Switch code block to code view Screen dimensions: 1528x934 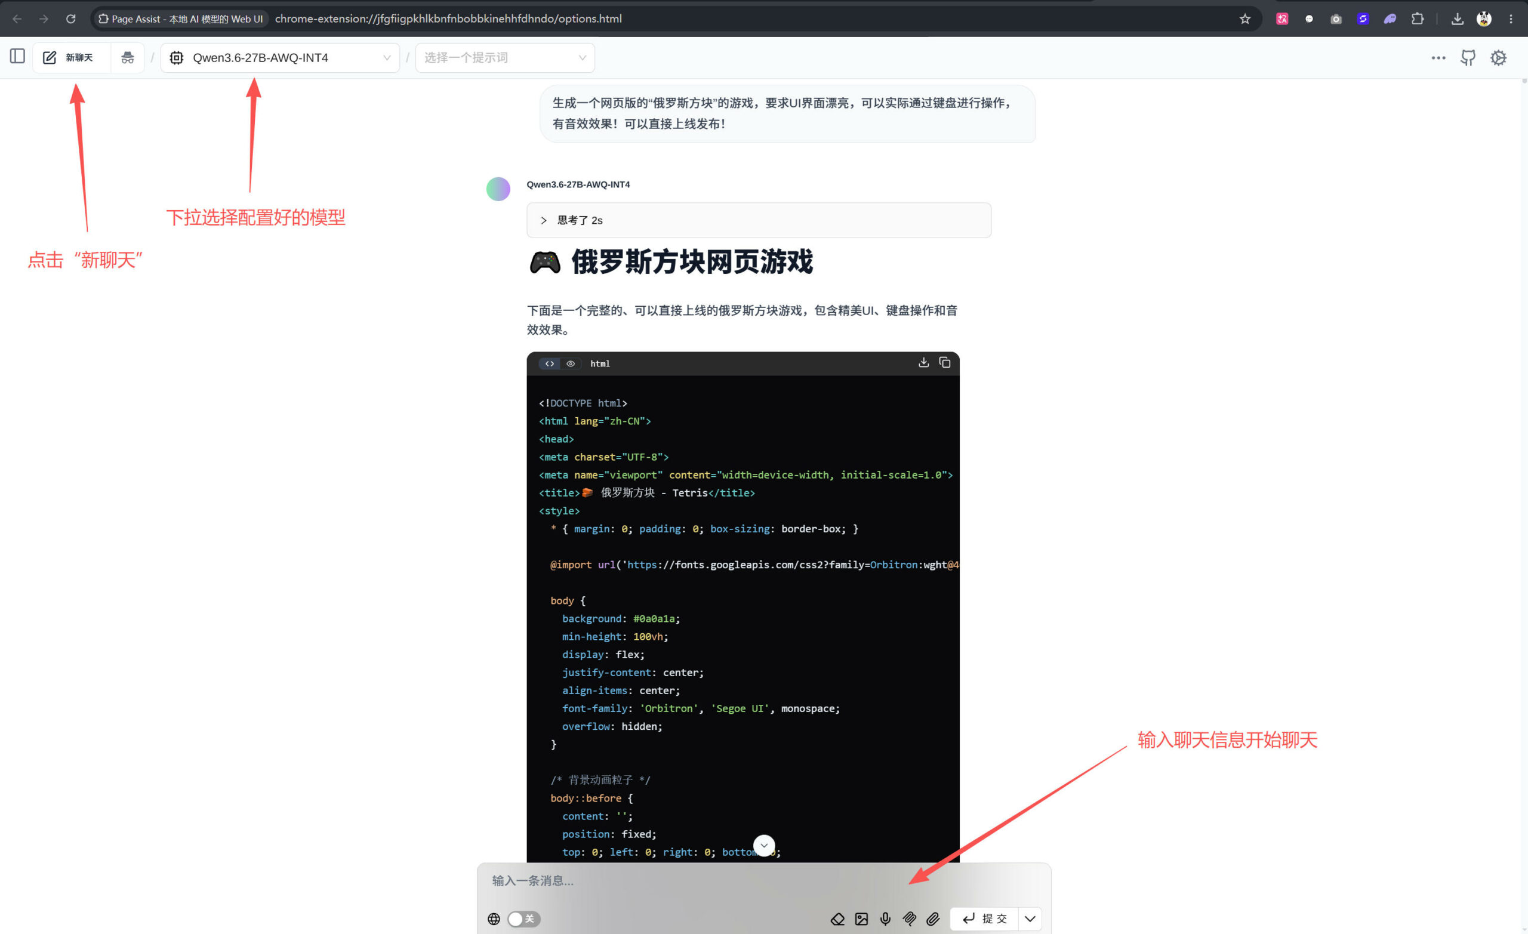coord(550,363)
